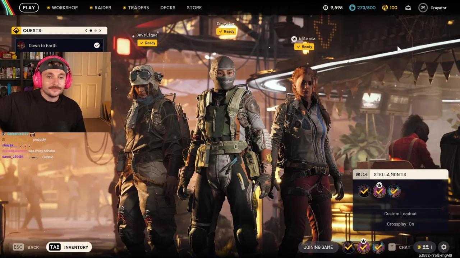
Task: Select the Custom Loadout option
Action: (400, 214)
